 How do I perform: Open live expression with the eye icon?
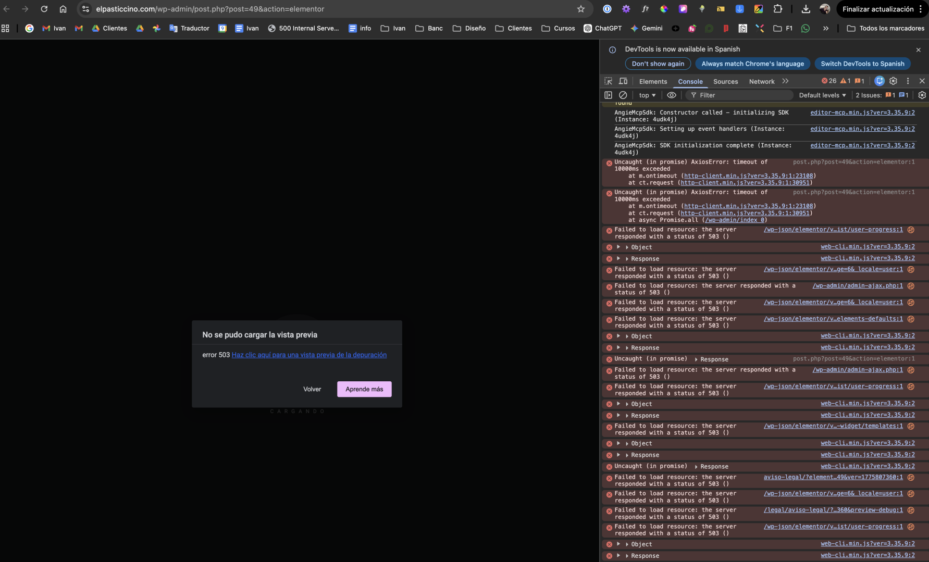point(672,95)
